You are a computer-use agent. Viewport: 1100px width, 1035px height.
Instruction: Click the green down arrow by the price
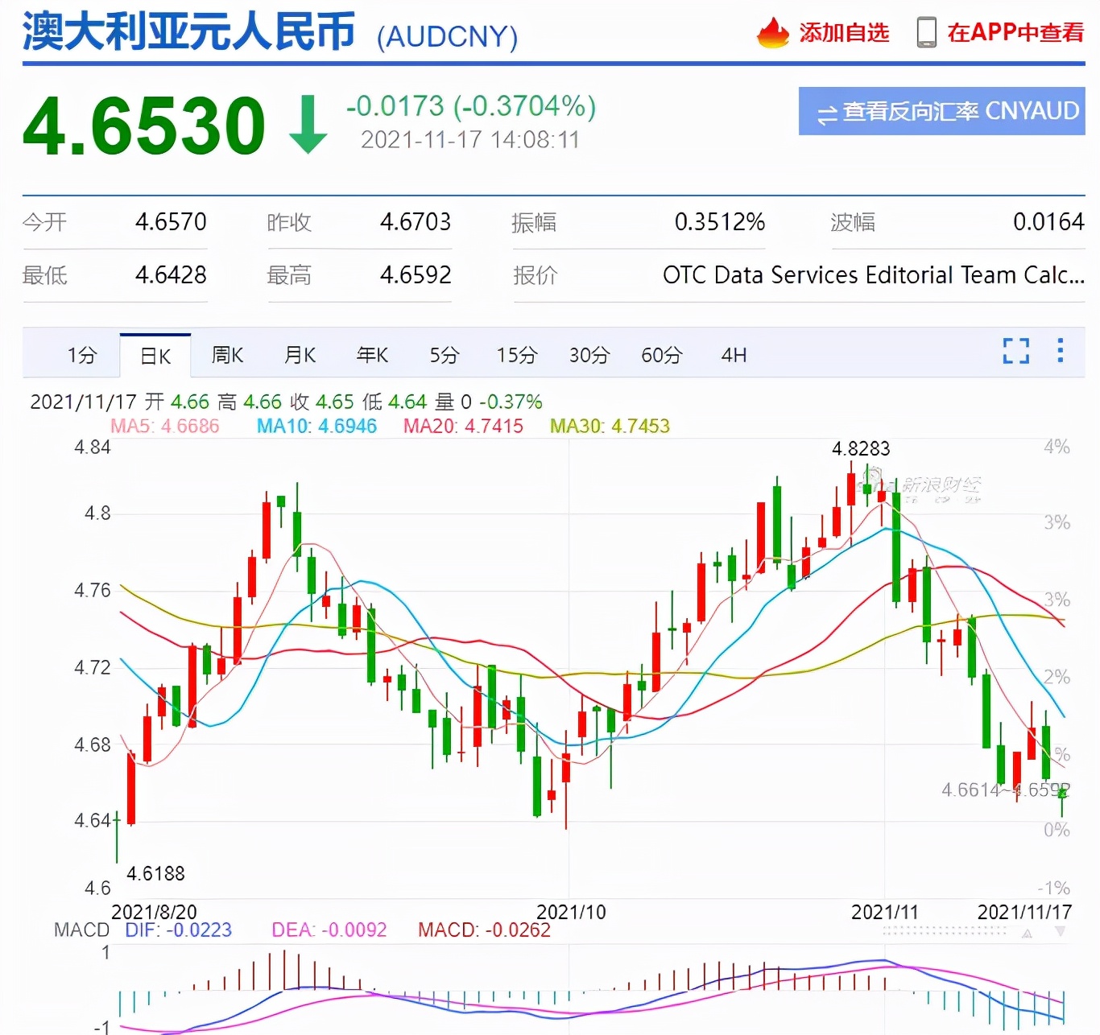point(308,125)
